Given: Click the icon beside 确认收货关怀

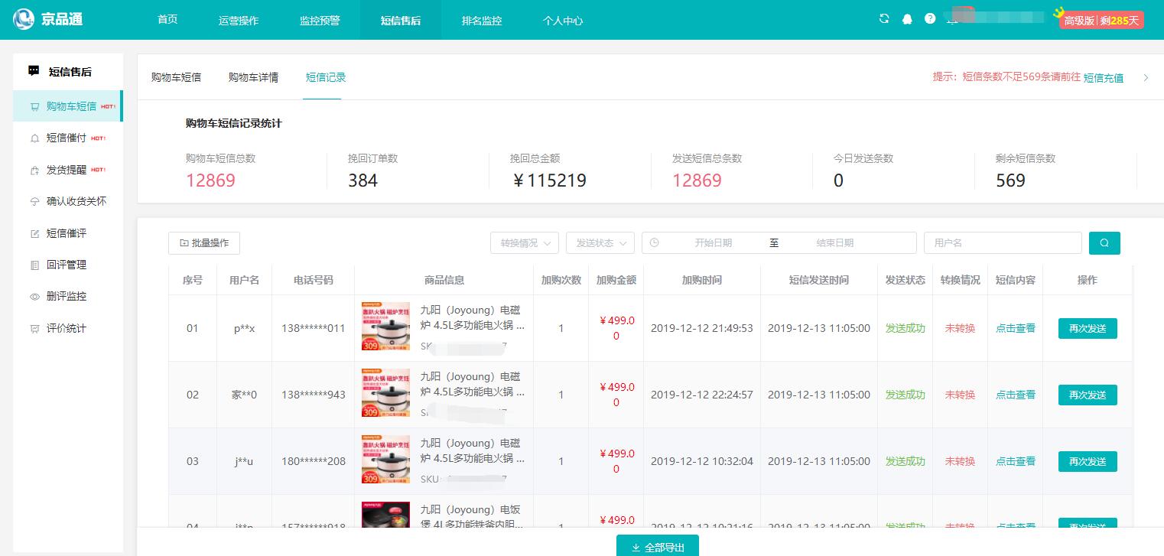Looking at the screenshot, I should pos(34,202).
